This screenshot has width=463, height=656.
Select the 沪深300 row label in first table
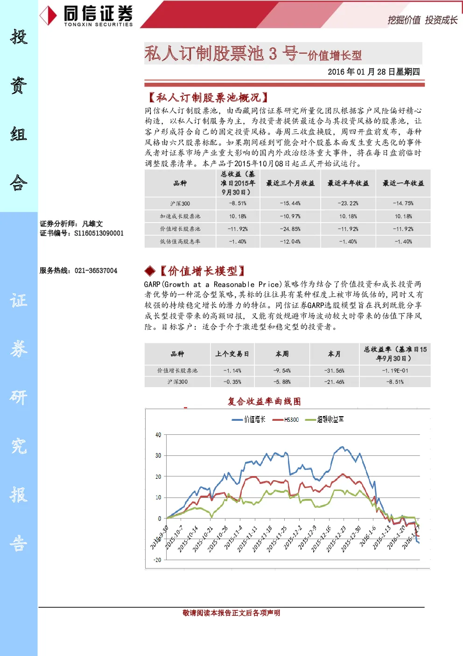[180, 203]
